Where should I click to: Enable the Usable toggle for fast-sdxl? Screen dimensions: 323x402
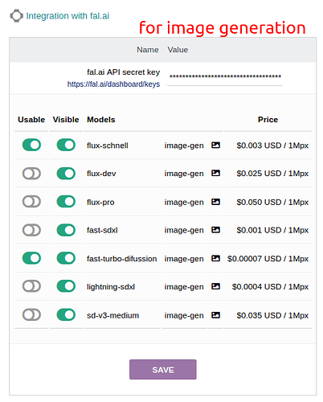coord(31,230)
